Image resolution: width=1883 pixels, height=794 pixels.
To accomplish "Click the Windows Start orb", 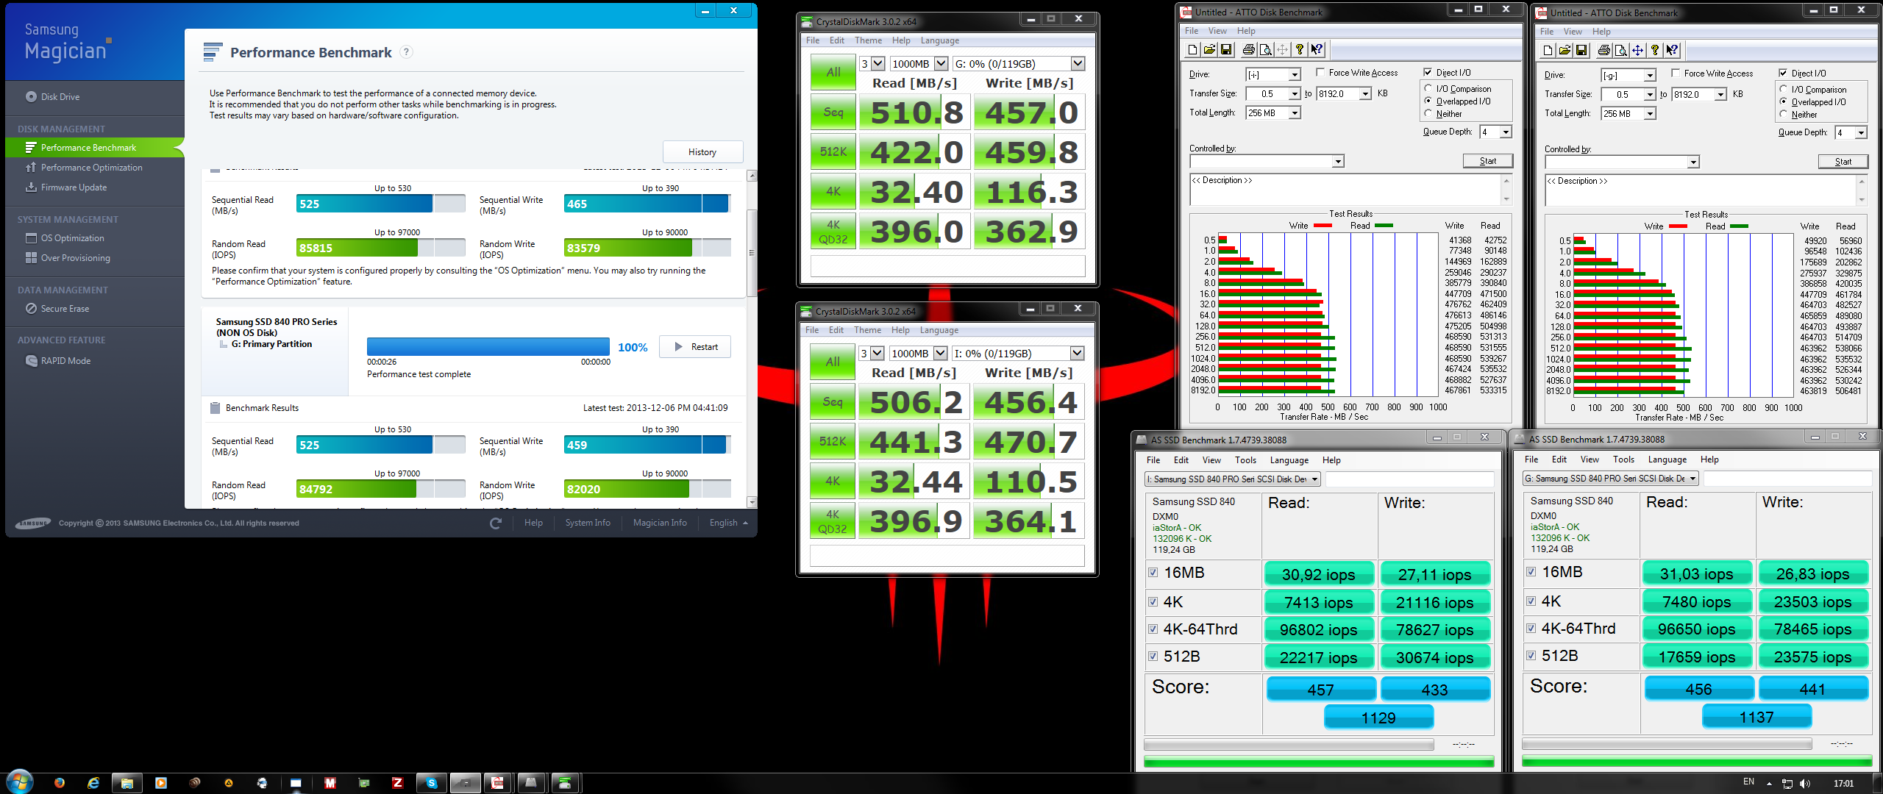I will tap(20, 782).
